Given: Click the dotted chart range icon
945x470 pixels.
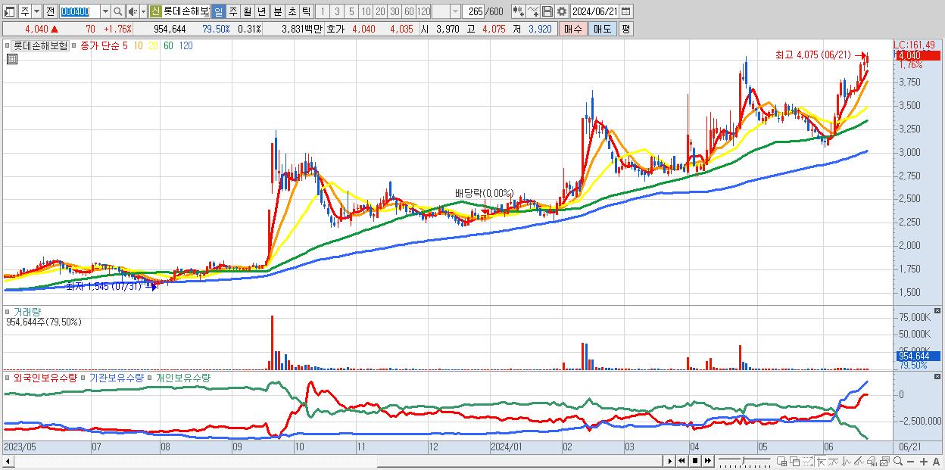Looking at the screenshot, I should 807,461.
